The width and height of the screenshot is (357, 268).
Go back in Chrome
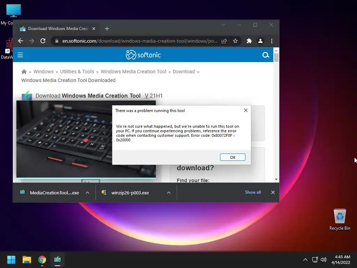(21, 41)
